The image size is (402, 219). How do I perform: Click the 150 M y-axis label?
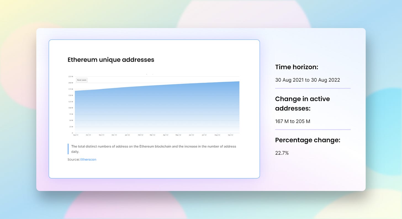[x=71, y=95]
